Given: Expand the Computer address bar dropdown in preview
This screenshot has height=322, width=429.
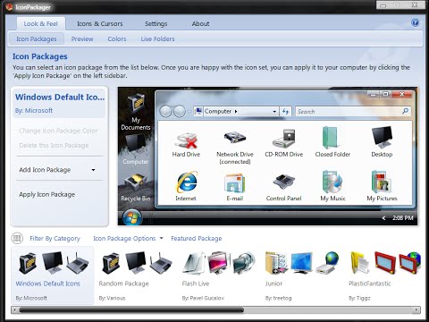Looking at the screenshot, I should tap(274, 112).
